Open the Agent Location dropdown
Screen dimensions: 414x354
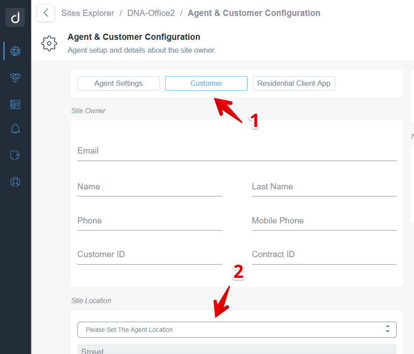[237, 330]
